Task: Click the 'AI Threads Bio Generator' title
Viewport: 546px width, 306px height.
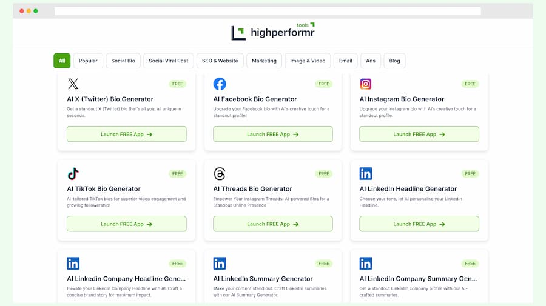Action: [252, 189]
